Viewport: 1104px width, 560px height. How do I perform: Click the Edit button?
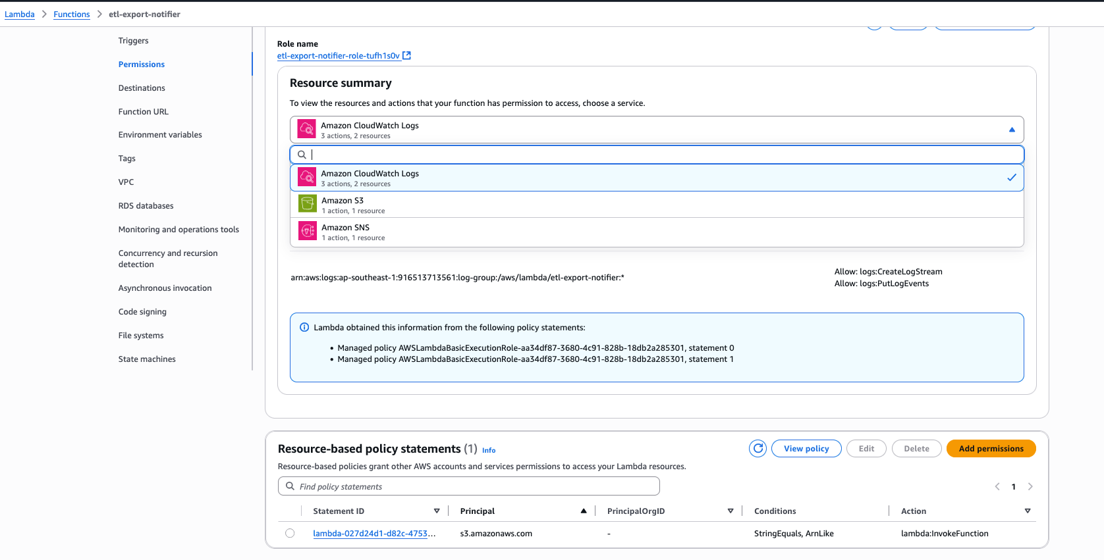[866, 449]
